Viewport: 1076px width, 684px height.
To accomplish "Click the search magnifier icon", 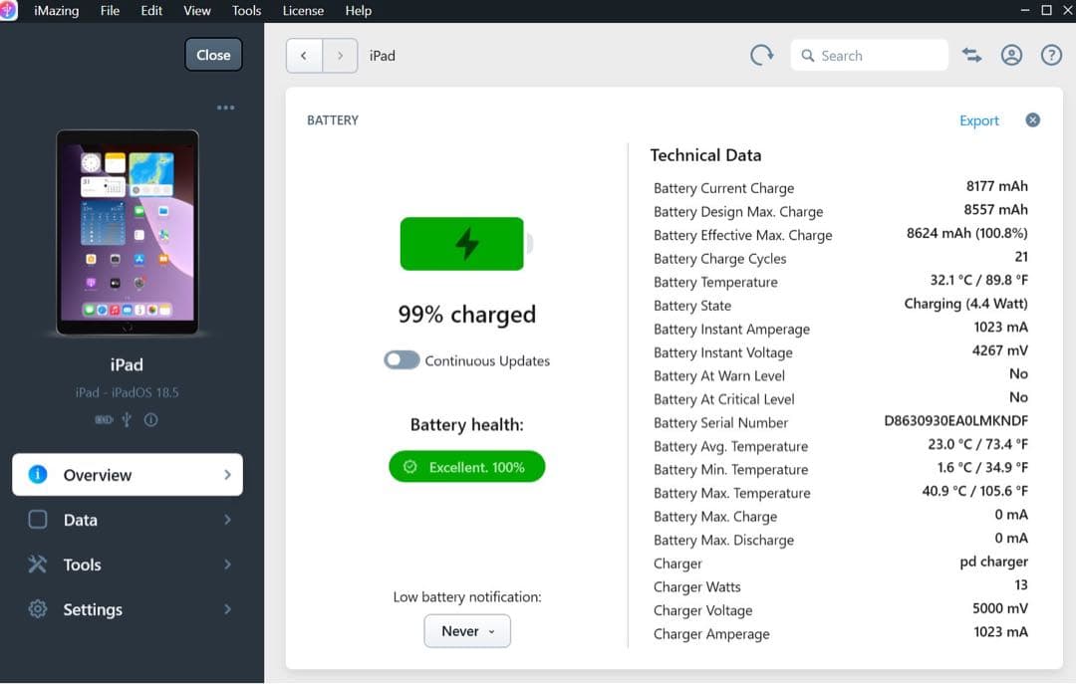I will click(x=808, y=56).
